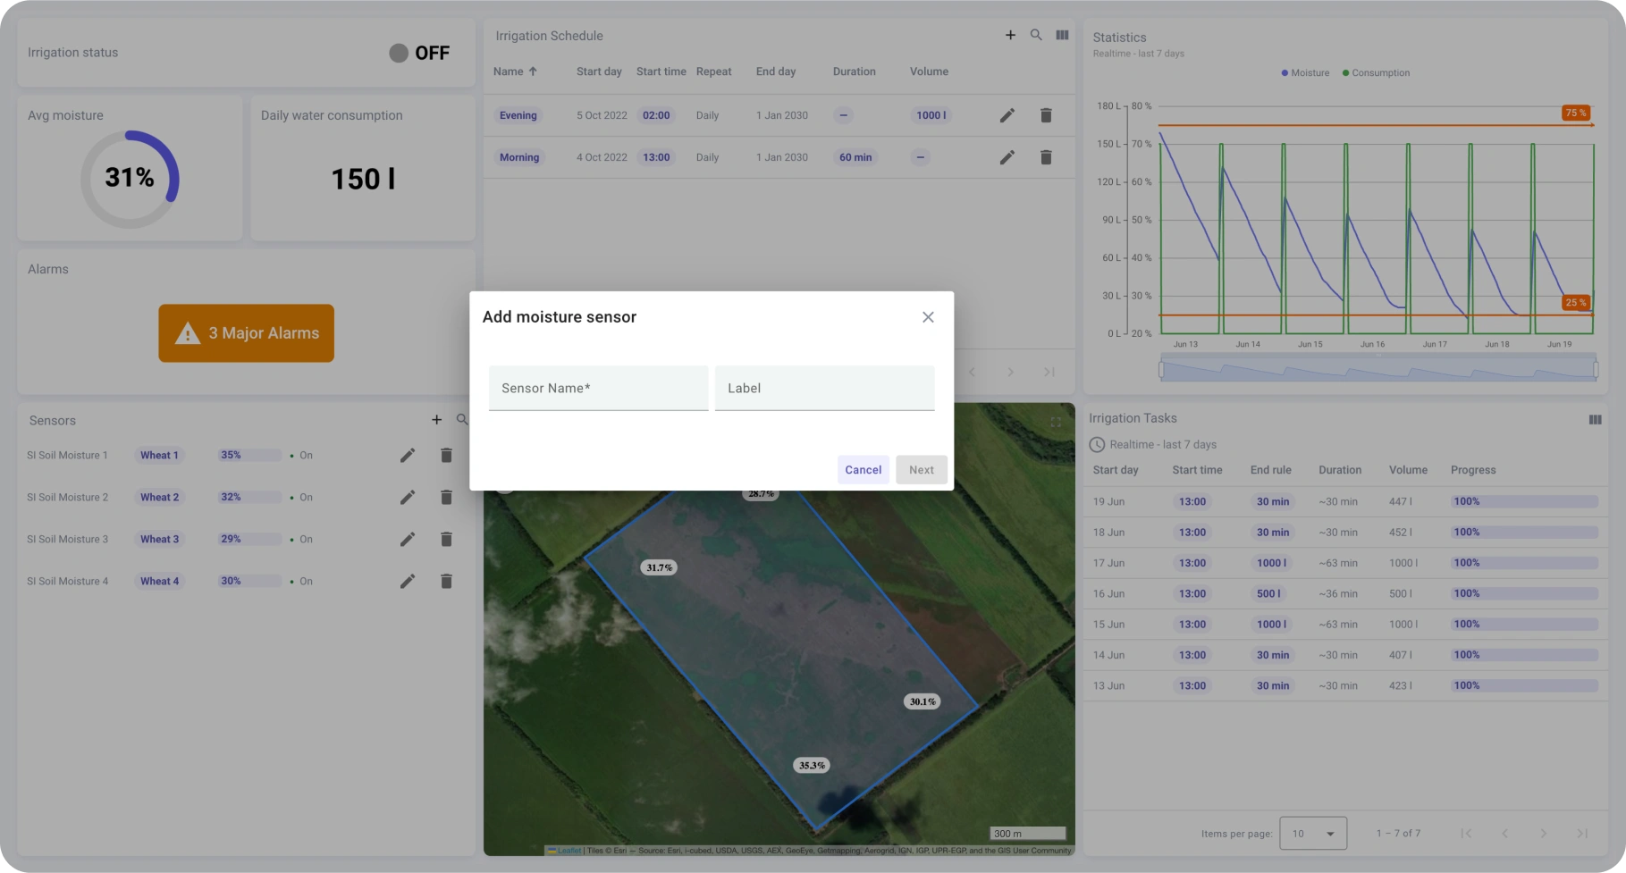Edit the SI Soil Moisture 2 sensor

[408, 498]
